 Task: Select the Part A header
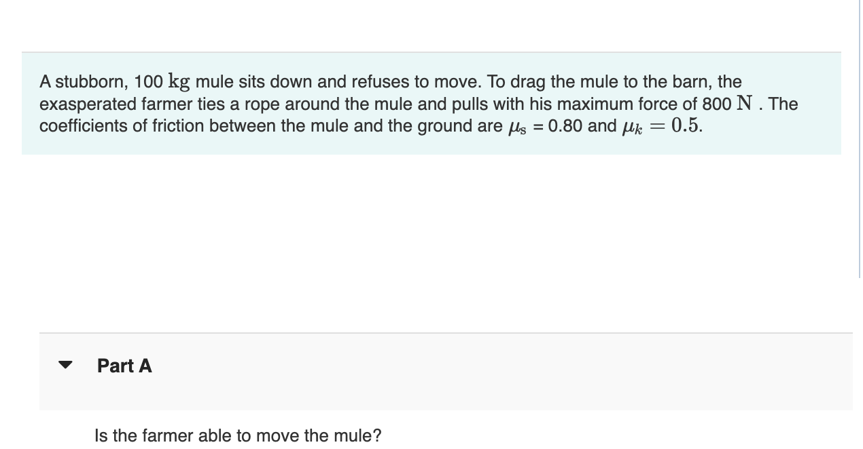point(124,366)
